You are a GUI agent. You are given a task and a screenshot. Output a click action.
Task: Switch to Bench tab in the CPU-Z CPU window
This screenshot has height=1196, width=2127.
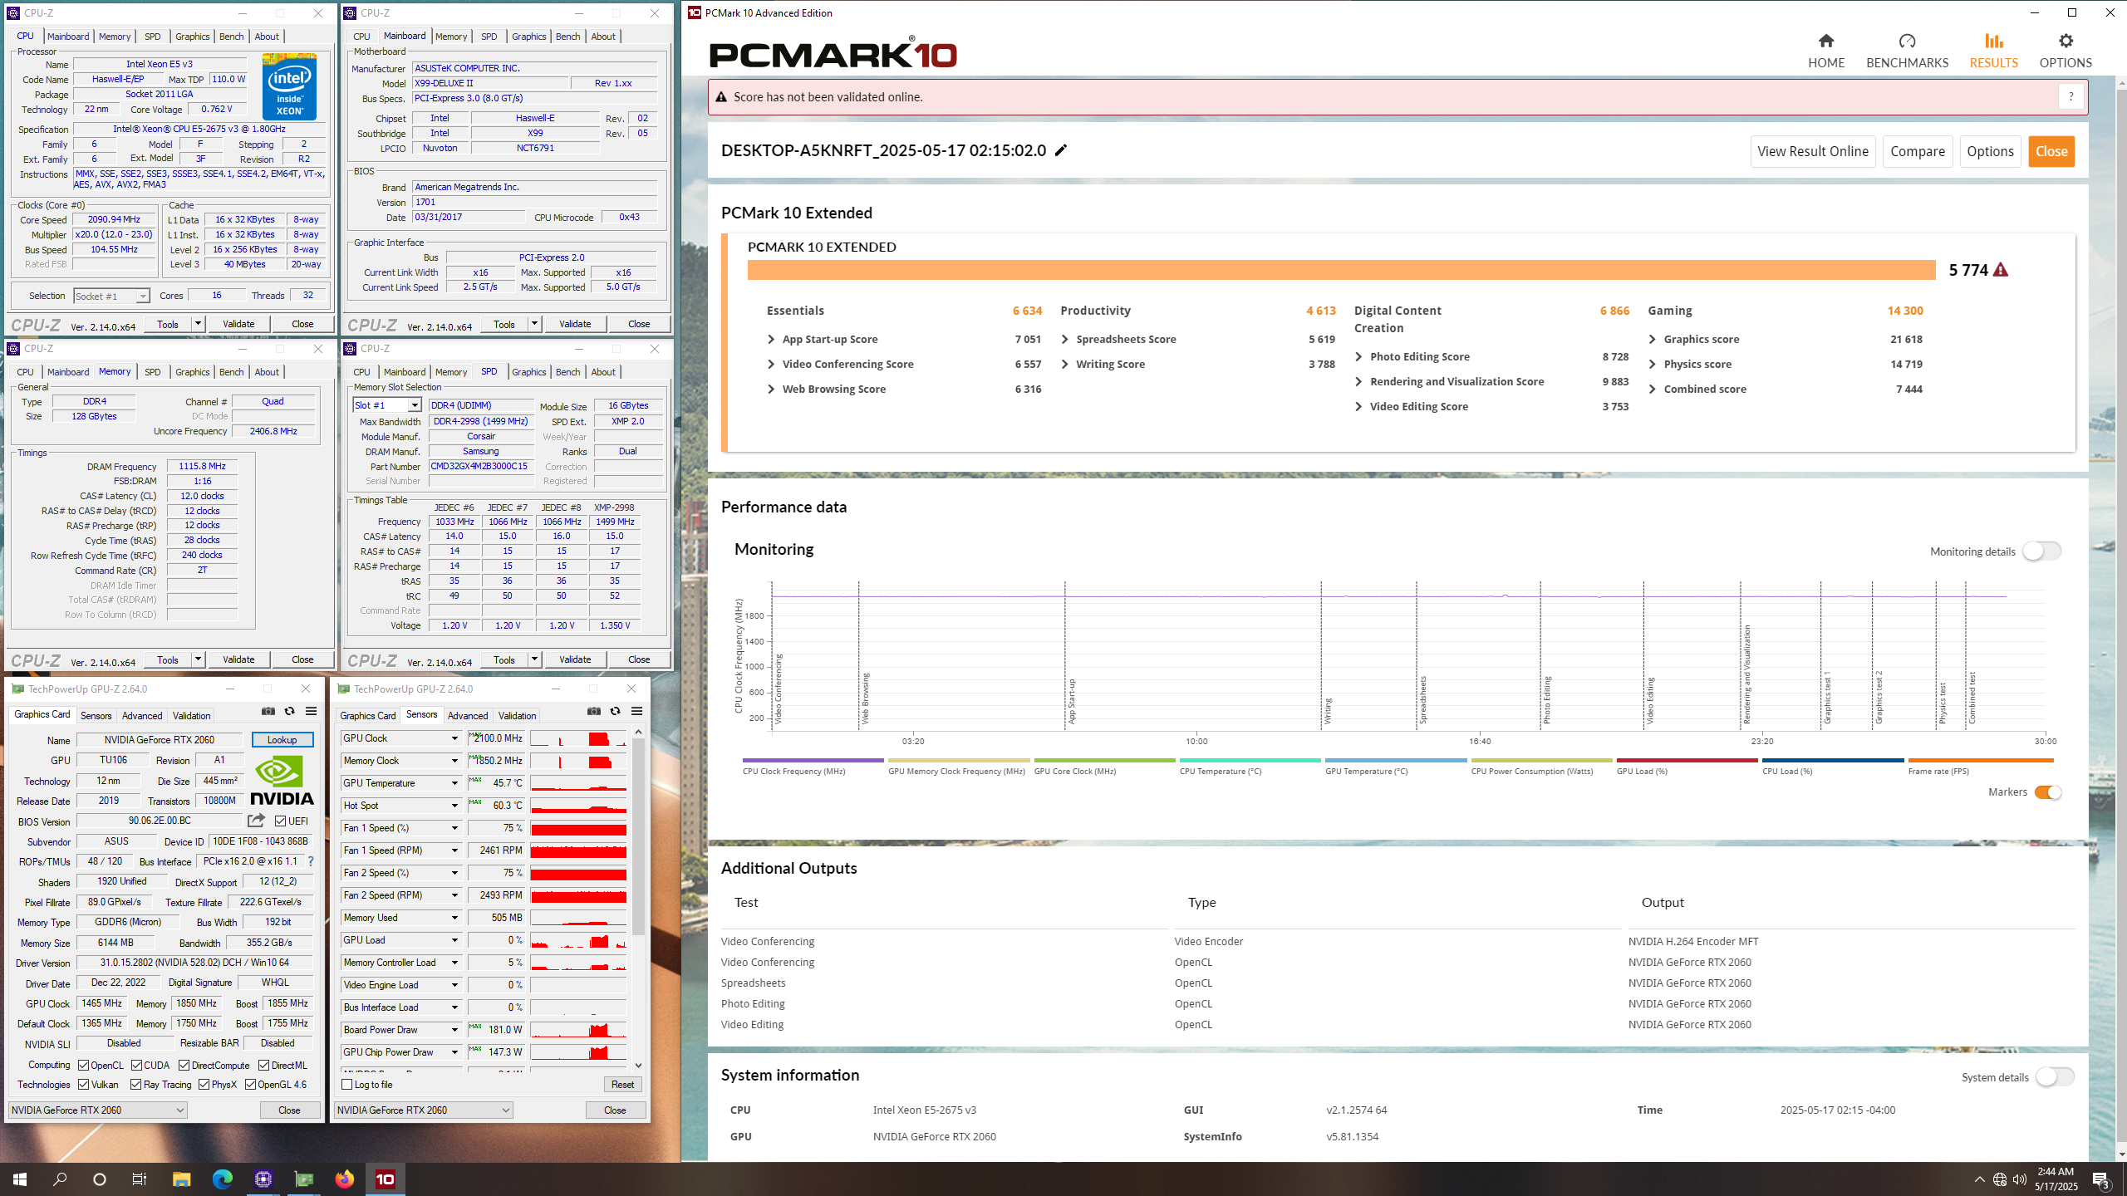[x=231, y=37]
